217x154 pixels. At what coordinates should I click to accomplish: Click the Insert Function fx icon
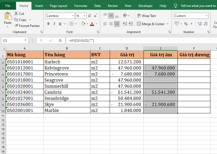coord(60,40)
